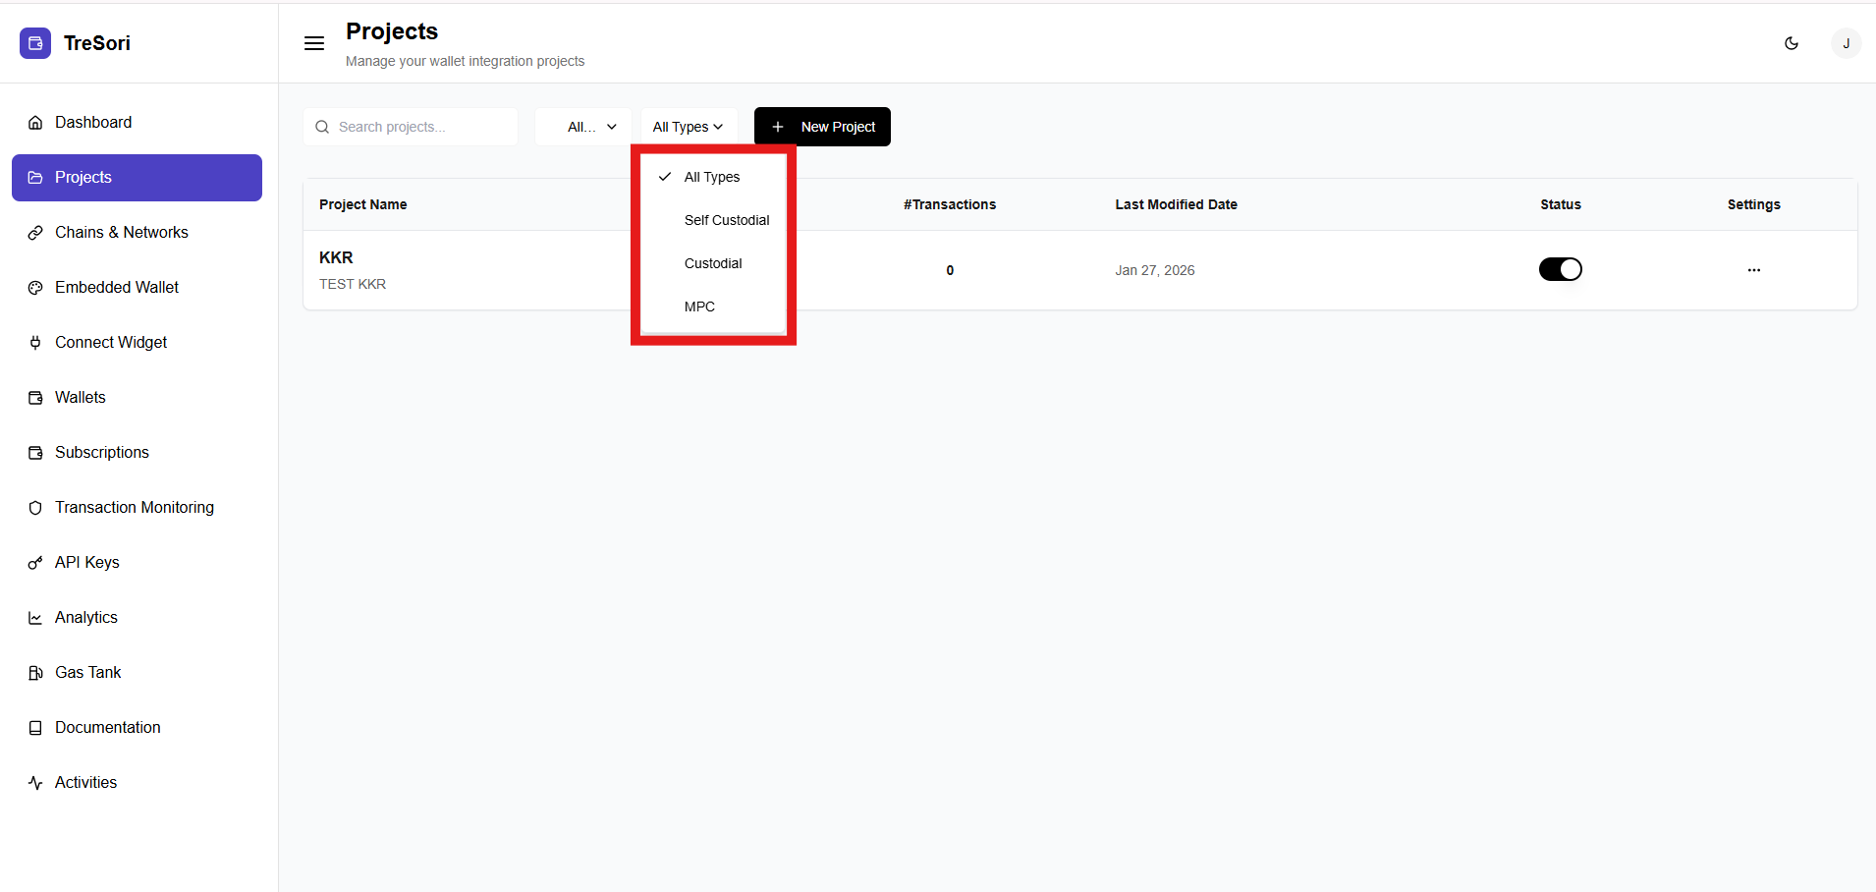The image size is (1876, 892).
Task: Switch to dark mode with moon icon
Action: pos(1792,43)
